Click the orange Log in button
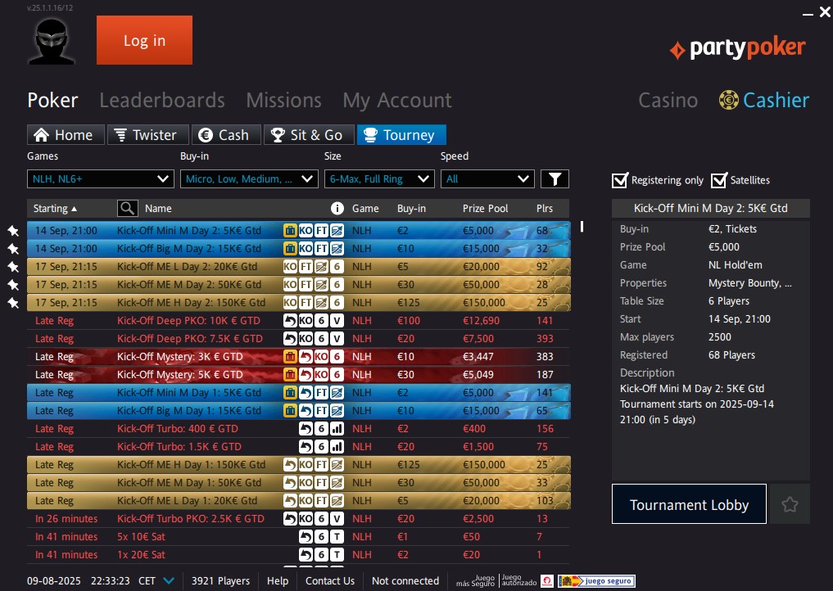 click(144, 40)
